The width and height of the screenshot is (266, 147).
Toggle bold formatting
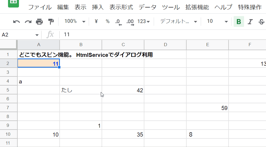click(239, 21)
